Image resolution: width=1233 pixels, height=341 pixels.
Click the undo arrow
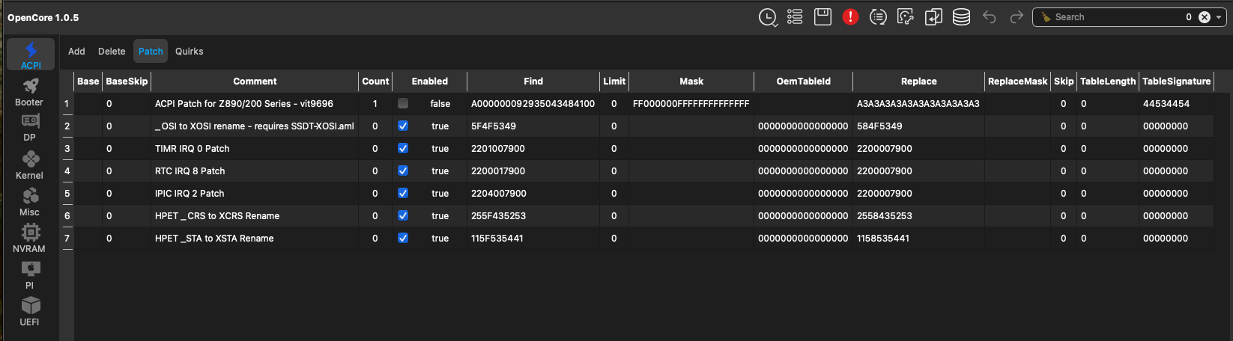[989, 17]
